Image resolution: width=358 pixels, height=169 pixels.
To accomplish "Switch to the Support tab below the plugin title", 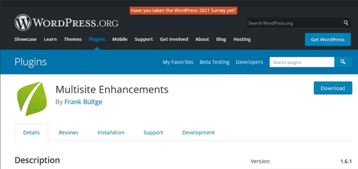I will tap(153, 133).
